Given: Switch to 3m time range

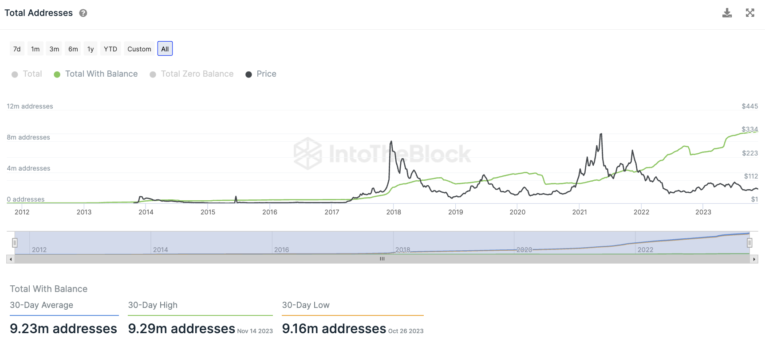Looking at the screenshot, I should pos(54,49).
